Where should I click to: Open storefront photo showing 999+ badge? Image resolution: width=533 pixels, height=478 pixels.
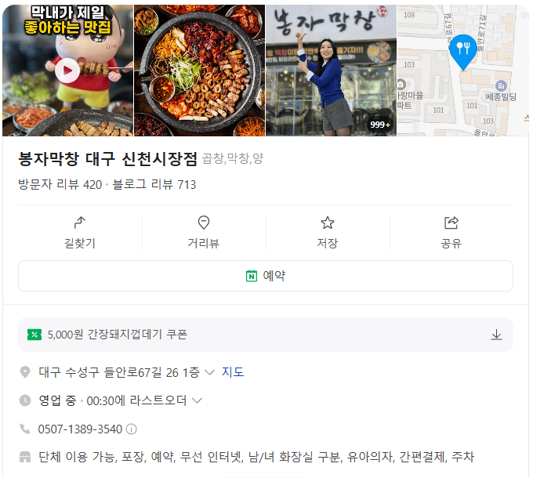pos(331,71)
